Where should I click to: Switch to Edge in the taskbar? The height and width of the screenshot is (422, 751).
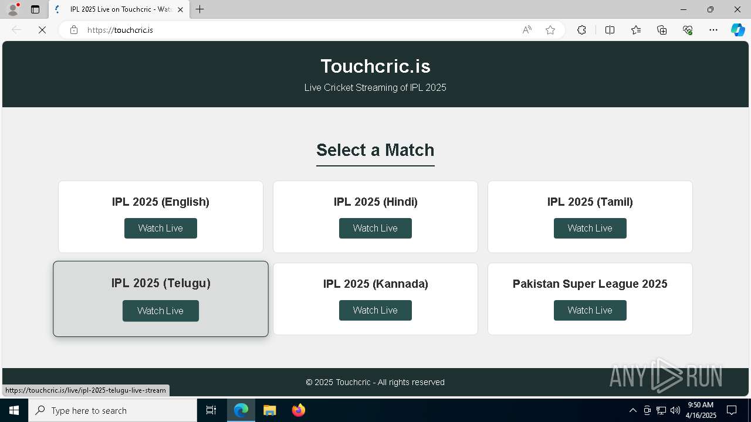click(x=241, y=410)
